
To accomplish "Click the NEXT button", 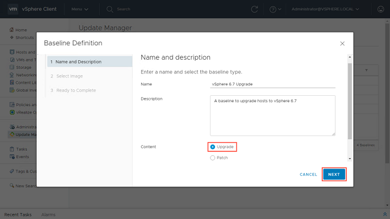I will click(334, 174).
